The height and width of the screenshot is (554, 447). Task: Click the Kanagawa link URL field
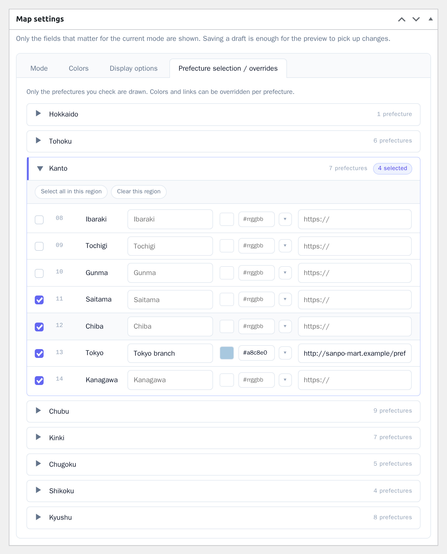click(x=355, y=380)
